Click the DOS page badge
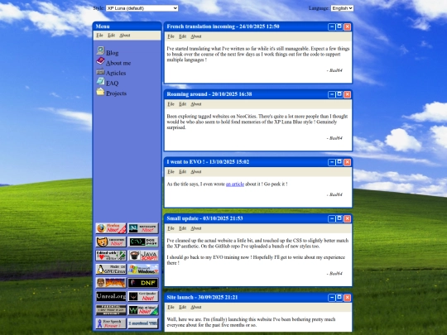Screen dimensions: 447x335 143,242
